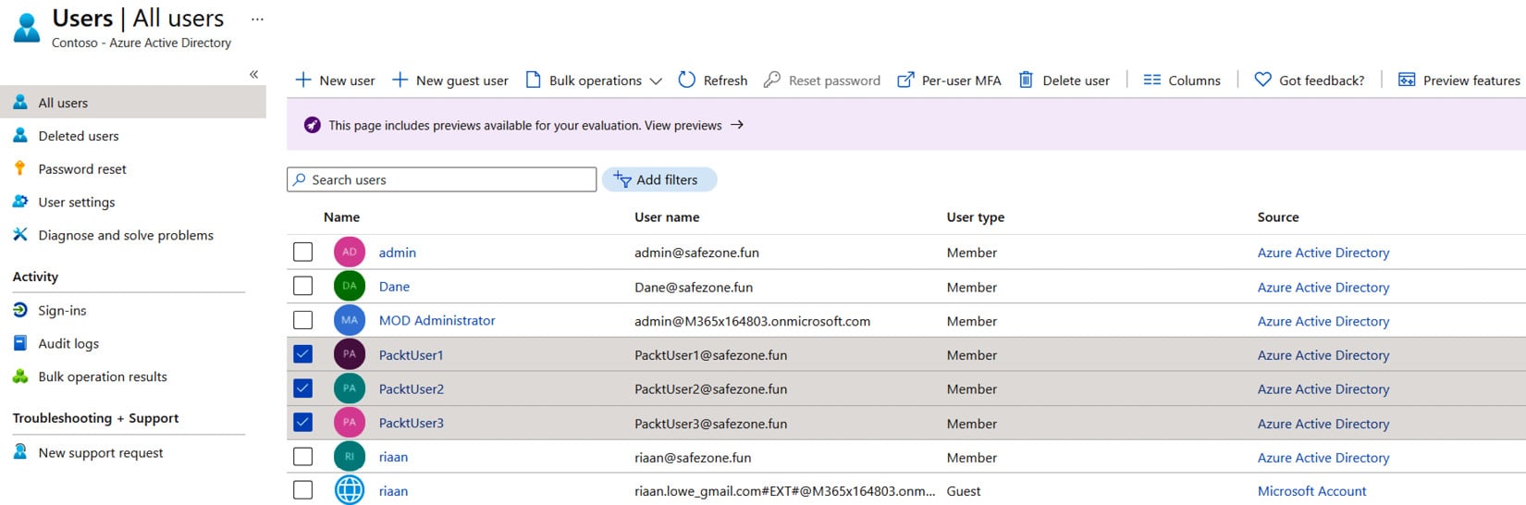Click the Bulk operations document icon
1526x505 pixels.
point(533,80)
